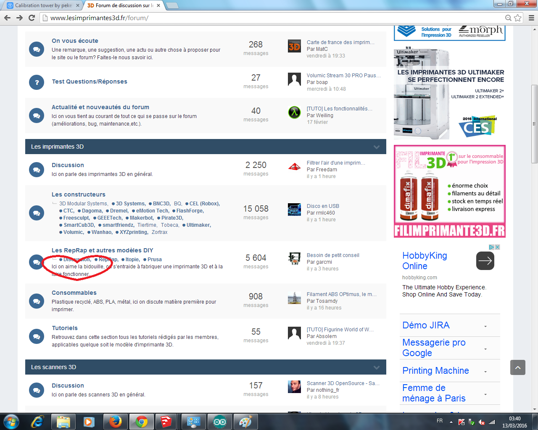Collapse the Les scanners 3D section

pyautogui.click(x=377, y=367)
